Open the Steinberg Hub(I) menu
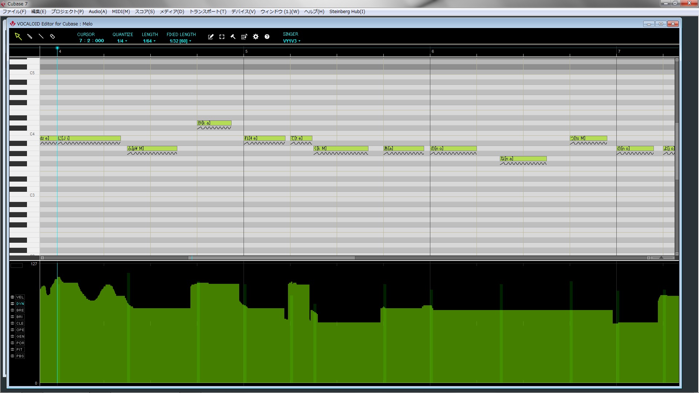699x393 pixels. pyautogui.click(x=347, y=12)
